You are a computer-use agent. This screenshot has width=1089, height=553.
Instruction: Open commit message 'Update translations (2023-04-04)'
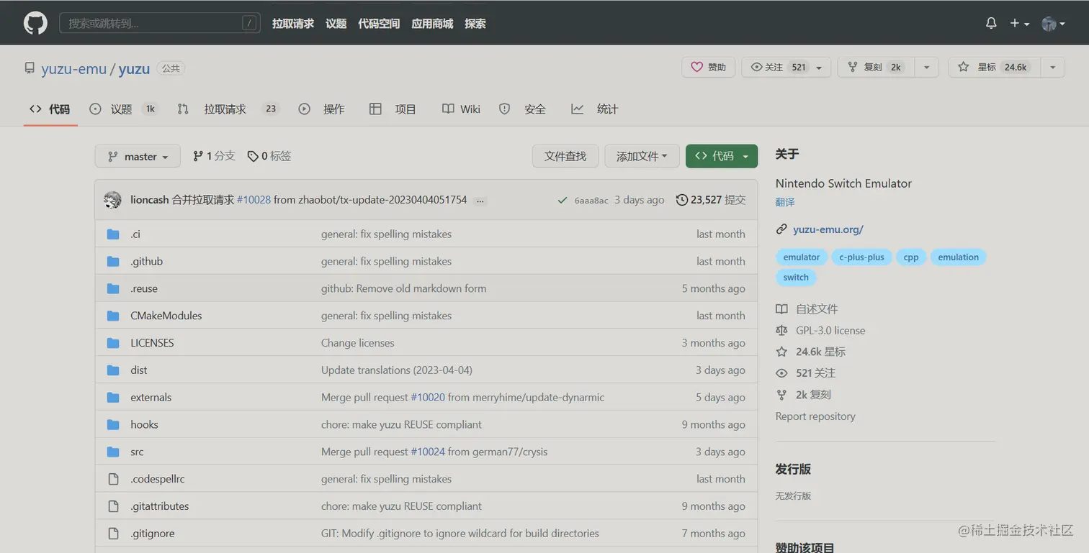tap(397, 370)
